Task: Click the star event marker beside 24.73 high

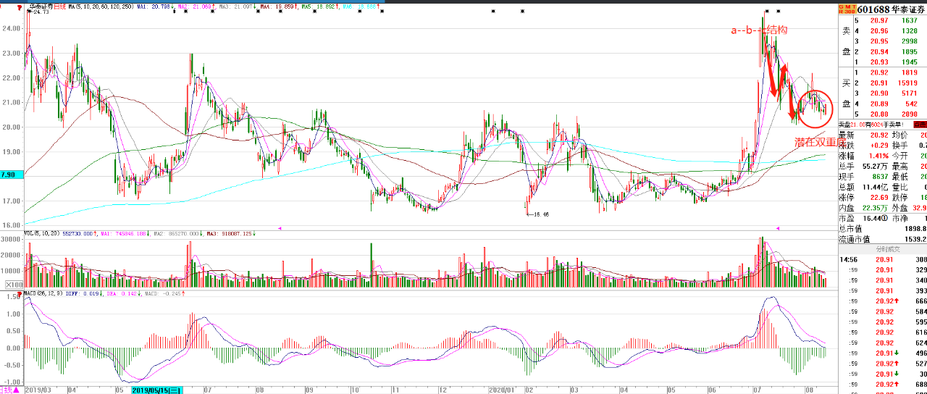Action: click(29, 12)
